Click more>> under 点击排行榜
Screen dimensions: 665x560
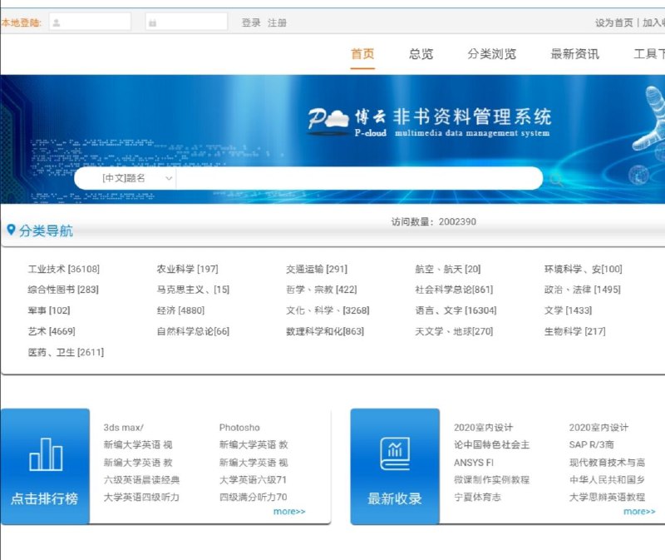coord(289,511)
